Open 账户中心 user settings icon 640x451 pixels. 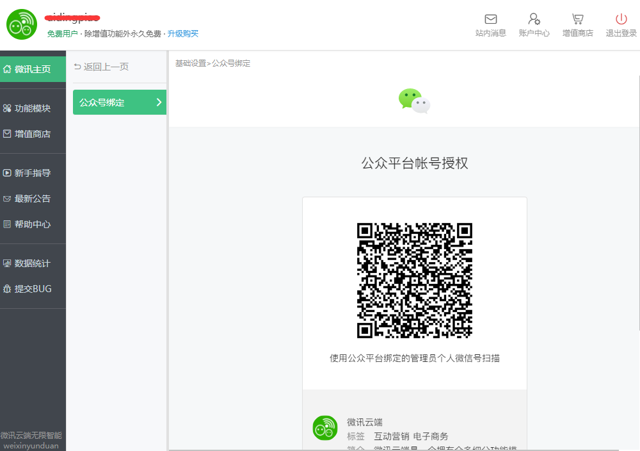pos(534,19)
